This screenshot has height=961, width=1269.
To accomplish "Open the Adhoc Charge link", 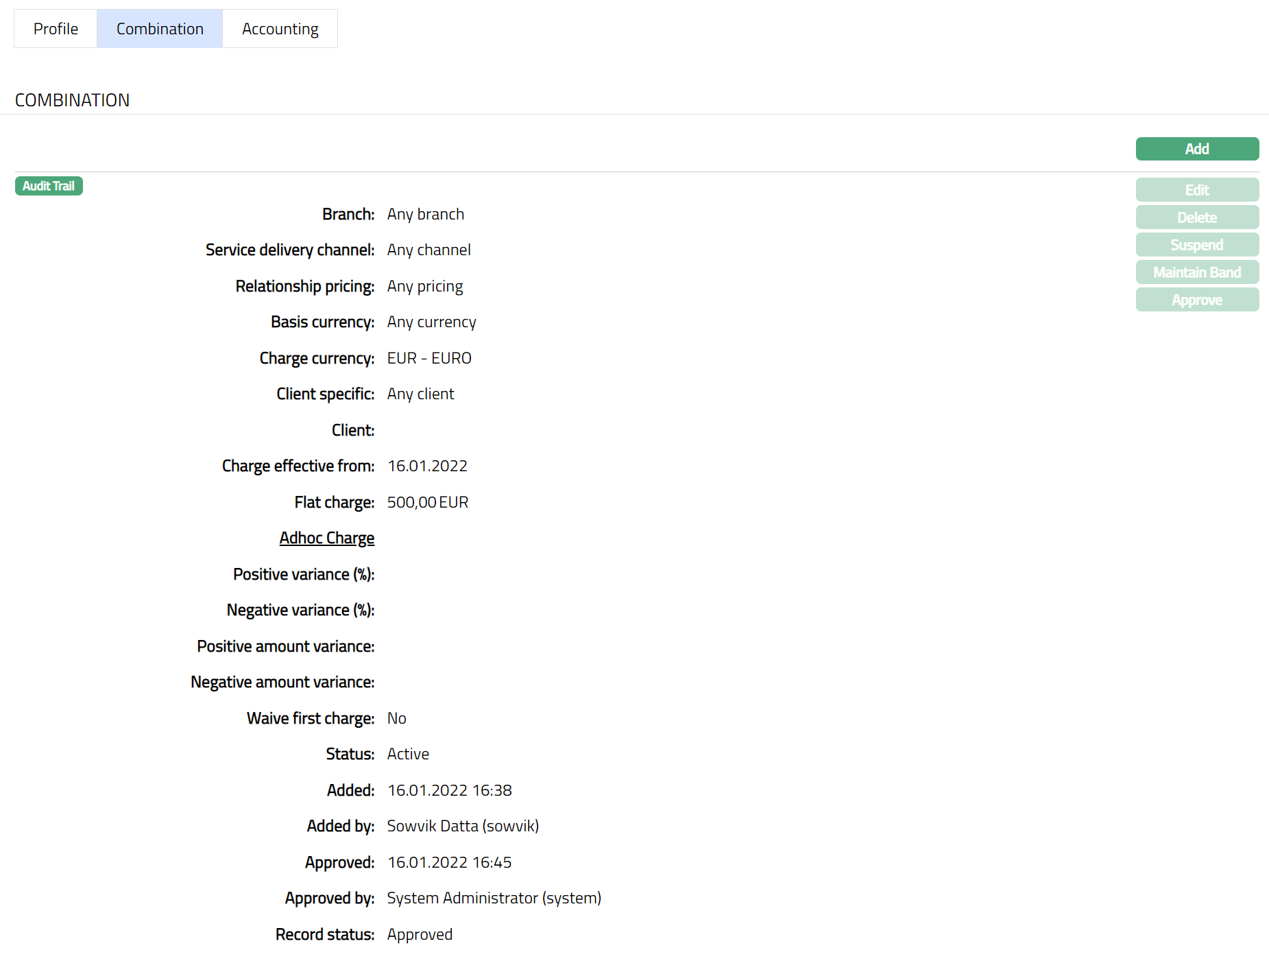I will tap(326, 538).
